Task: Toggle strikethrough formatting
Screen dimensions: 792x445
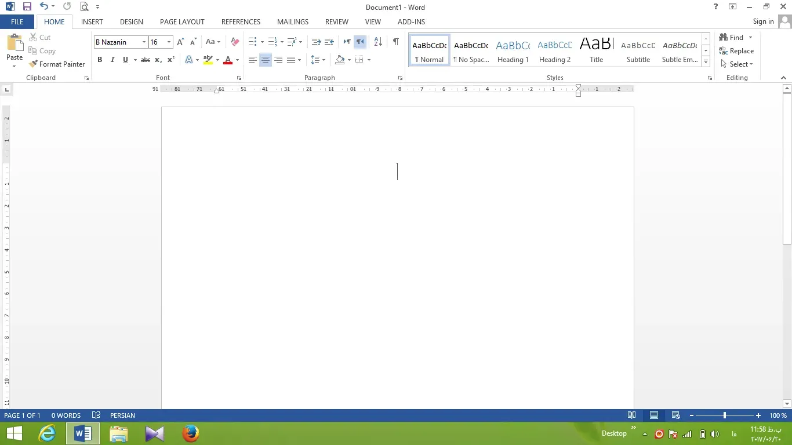Action: (146, 60)
